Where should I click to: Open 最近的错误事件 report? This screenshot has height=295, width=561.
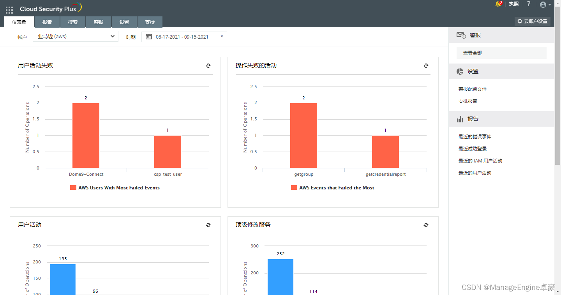point(475,137)
